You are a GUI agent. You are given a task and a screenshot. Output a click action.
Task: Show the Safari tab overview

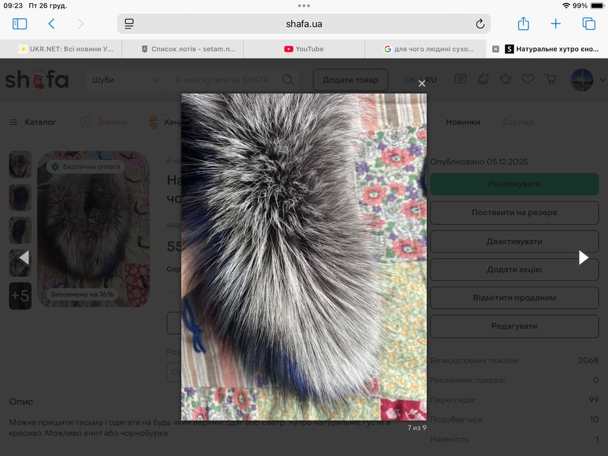[588, 24]
